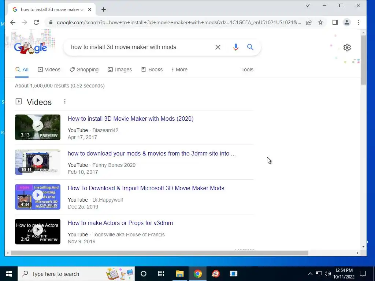Image resolution: width=375 pixels, height=281 pixels.
Task: Clear the search query with X
Action: 218,47
